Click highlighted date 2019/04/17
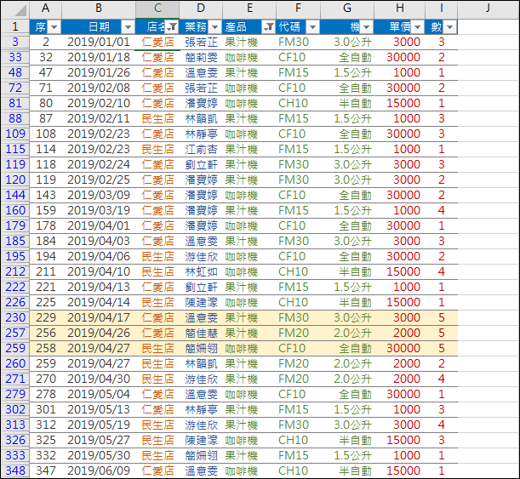This screenshot has height=479, width=520. point(99,317)
